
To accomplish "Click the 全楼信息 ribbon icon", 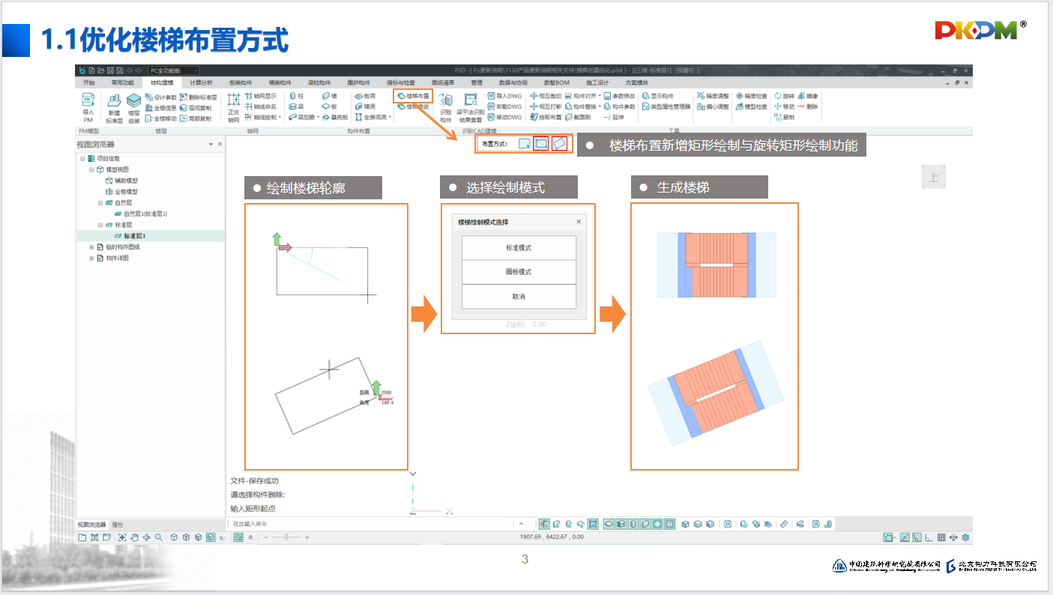I will point(160,107).
